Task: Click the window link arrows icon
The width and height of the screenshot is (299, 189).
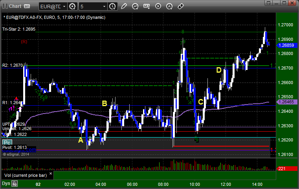Action: [x=181, y=6]
